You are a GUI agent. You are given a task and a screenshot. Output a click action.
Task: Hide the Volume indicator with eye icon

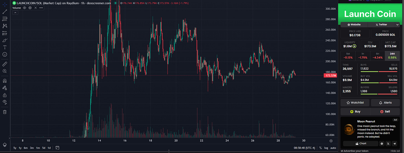pos(25,8)
